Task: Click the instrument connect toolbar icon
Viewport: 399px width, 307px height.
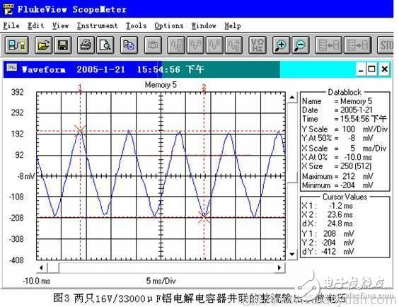Action: (x=16, y=45)
